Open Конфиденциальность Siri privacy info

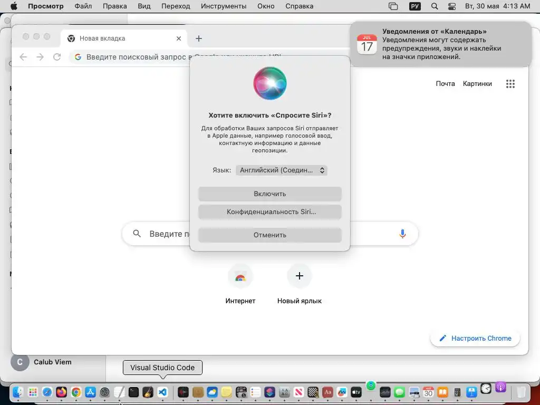(x=269, y=212)
